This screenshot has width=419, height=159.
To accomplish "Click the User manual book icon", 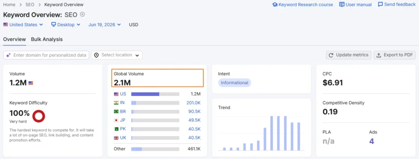I will pyautogui.click(x=342, y=4).
